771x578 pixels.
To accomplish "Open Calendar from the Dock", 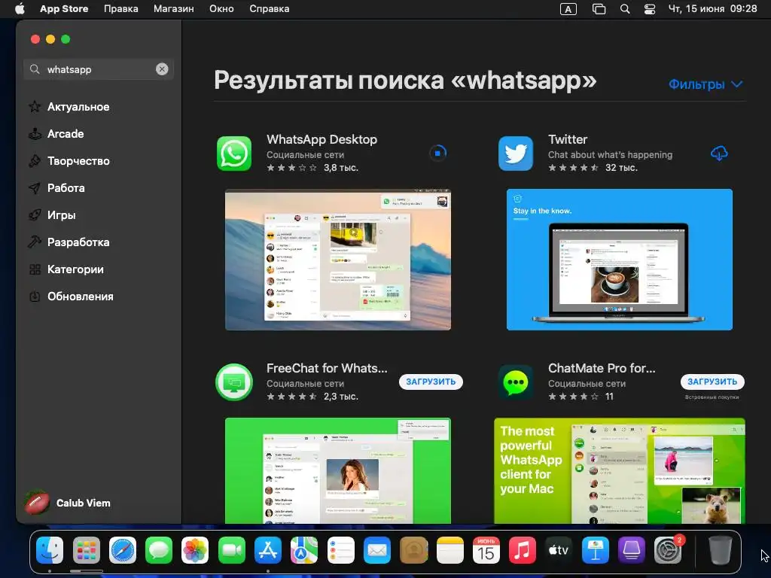I will (486, 550).
